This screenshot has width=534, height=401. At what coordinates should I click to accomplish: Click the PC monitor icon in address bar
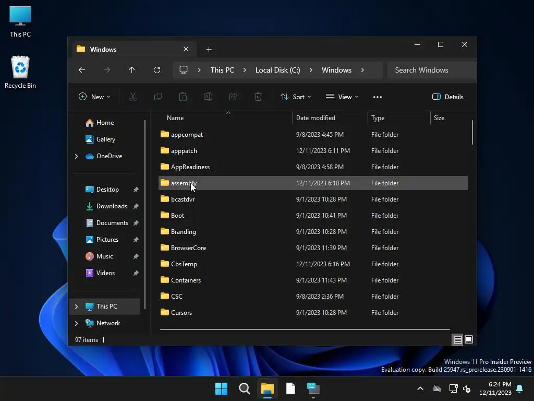[184, 70]
